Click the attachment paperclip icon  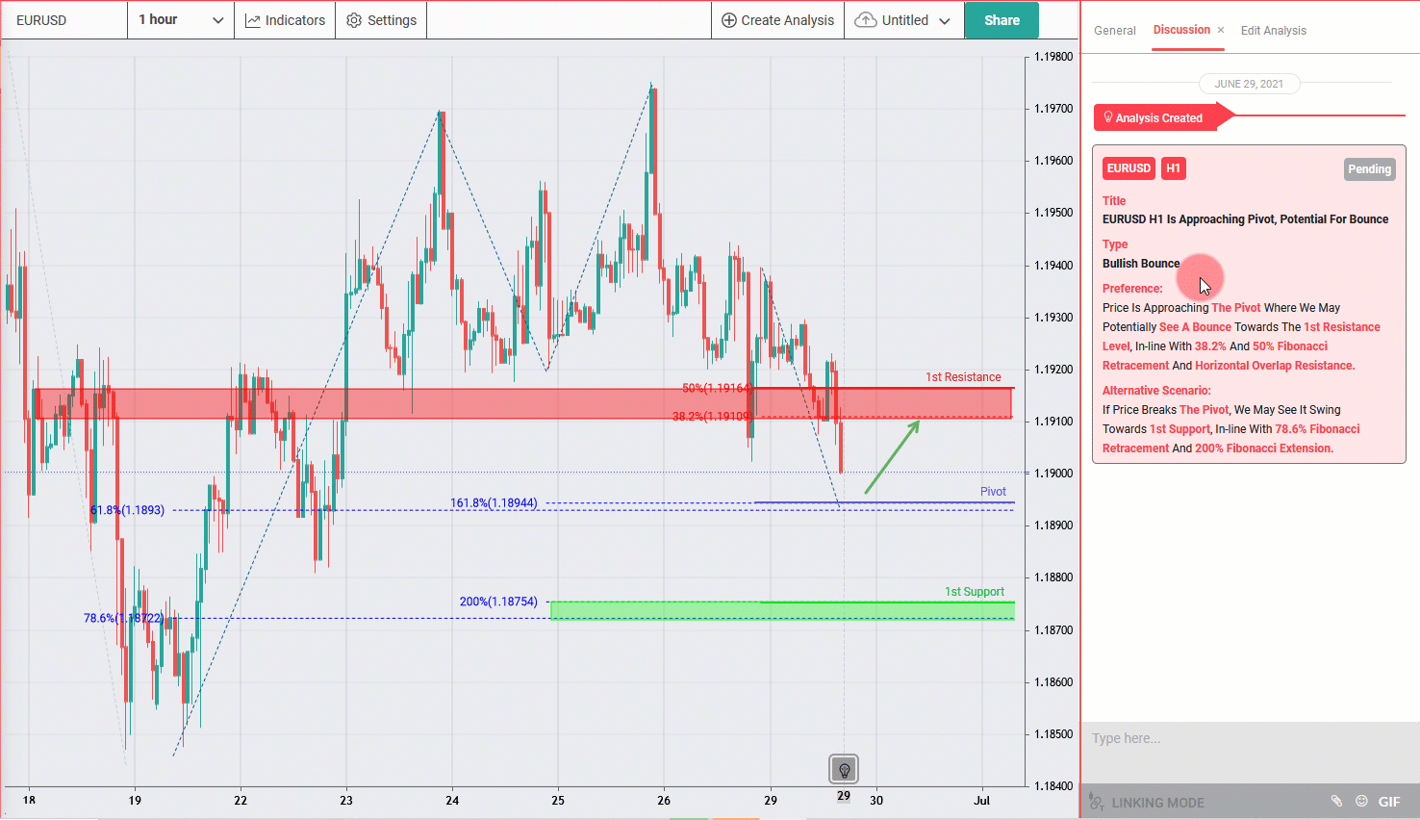point(1336,801)
